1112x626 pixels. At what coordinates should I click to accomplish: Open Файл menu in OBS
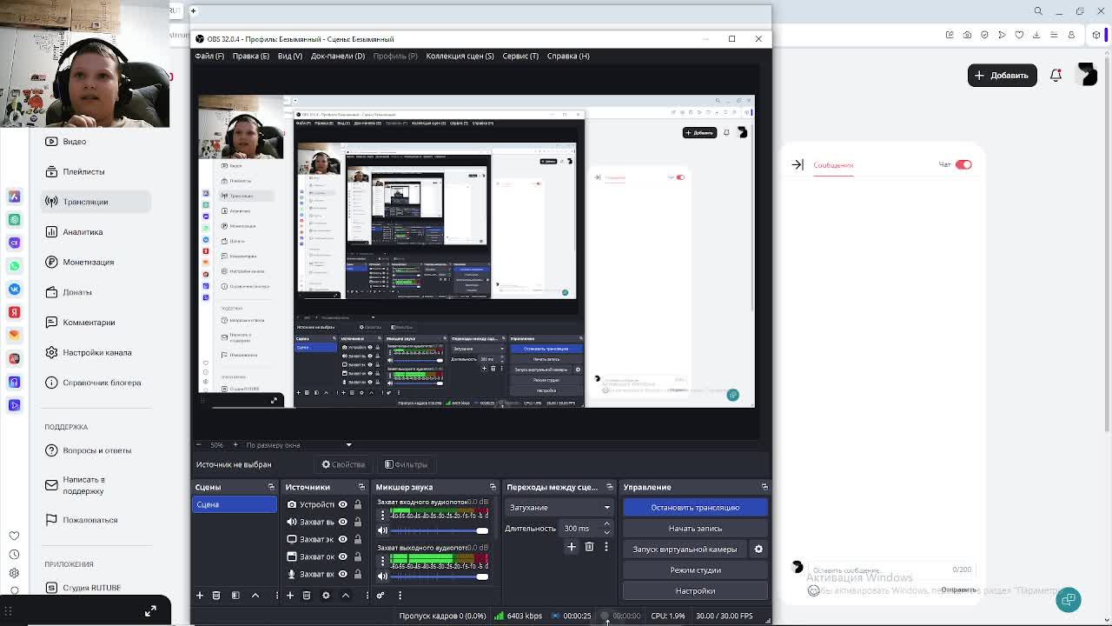point(209,56)
